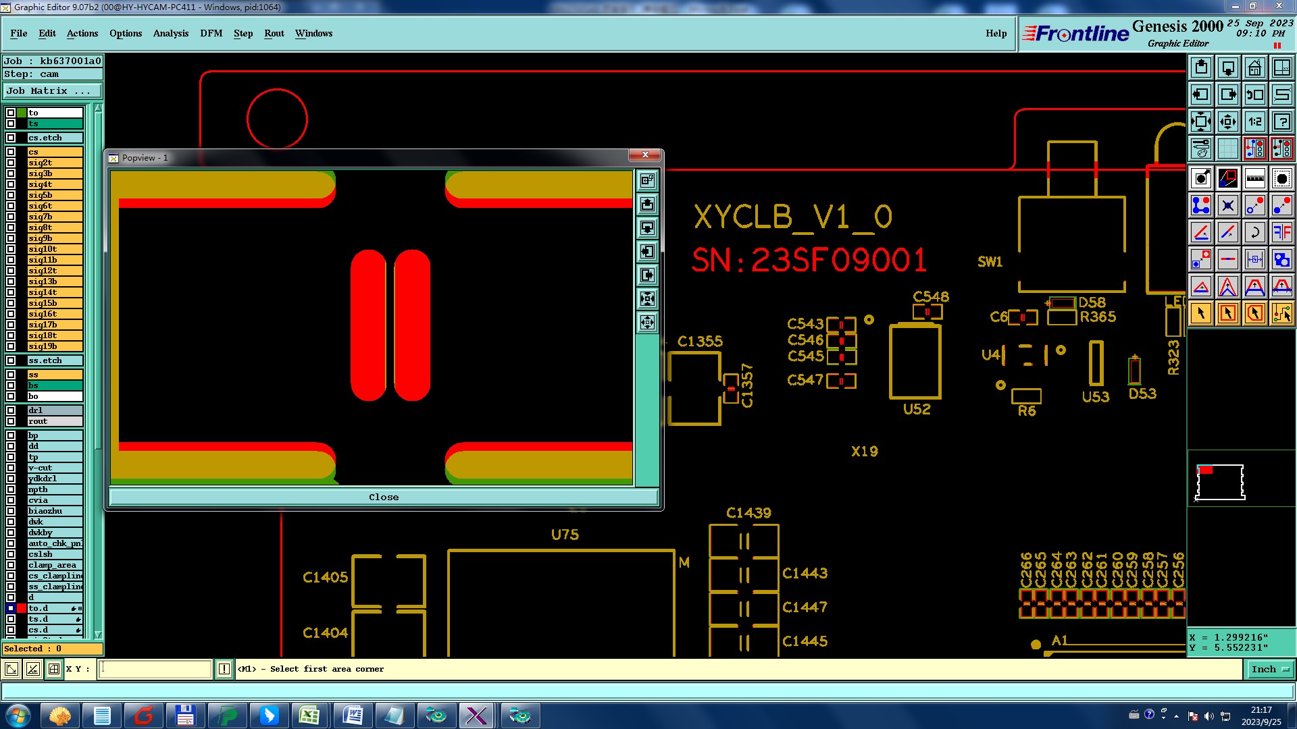Screen dimensions: 1297x729
Task: Select the ruler measure tool
Action: click(x=1254, y=178)
